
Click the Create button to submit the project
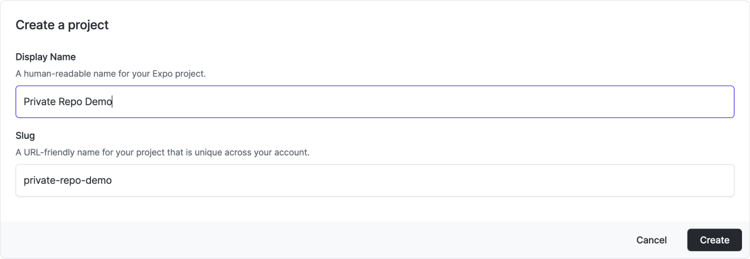coord(714,240)
